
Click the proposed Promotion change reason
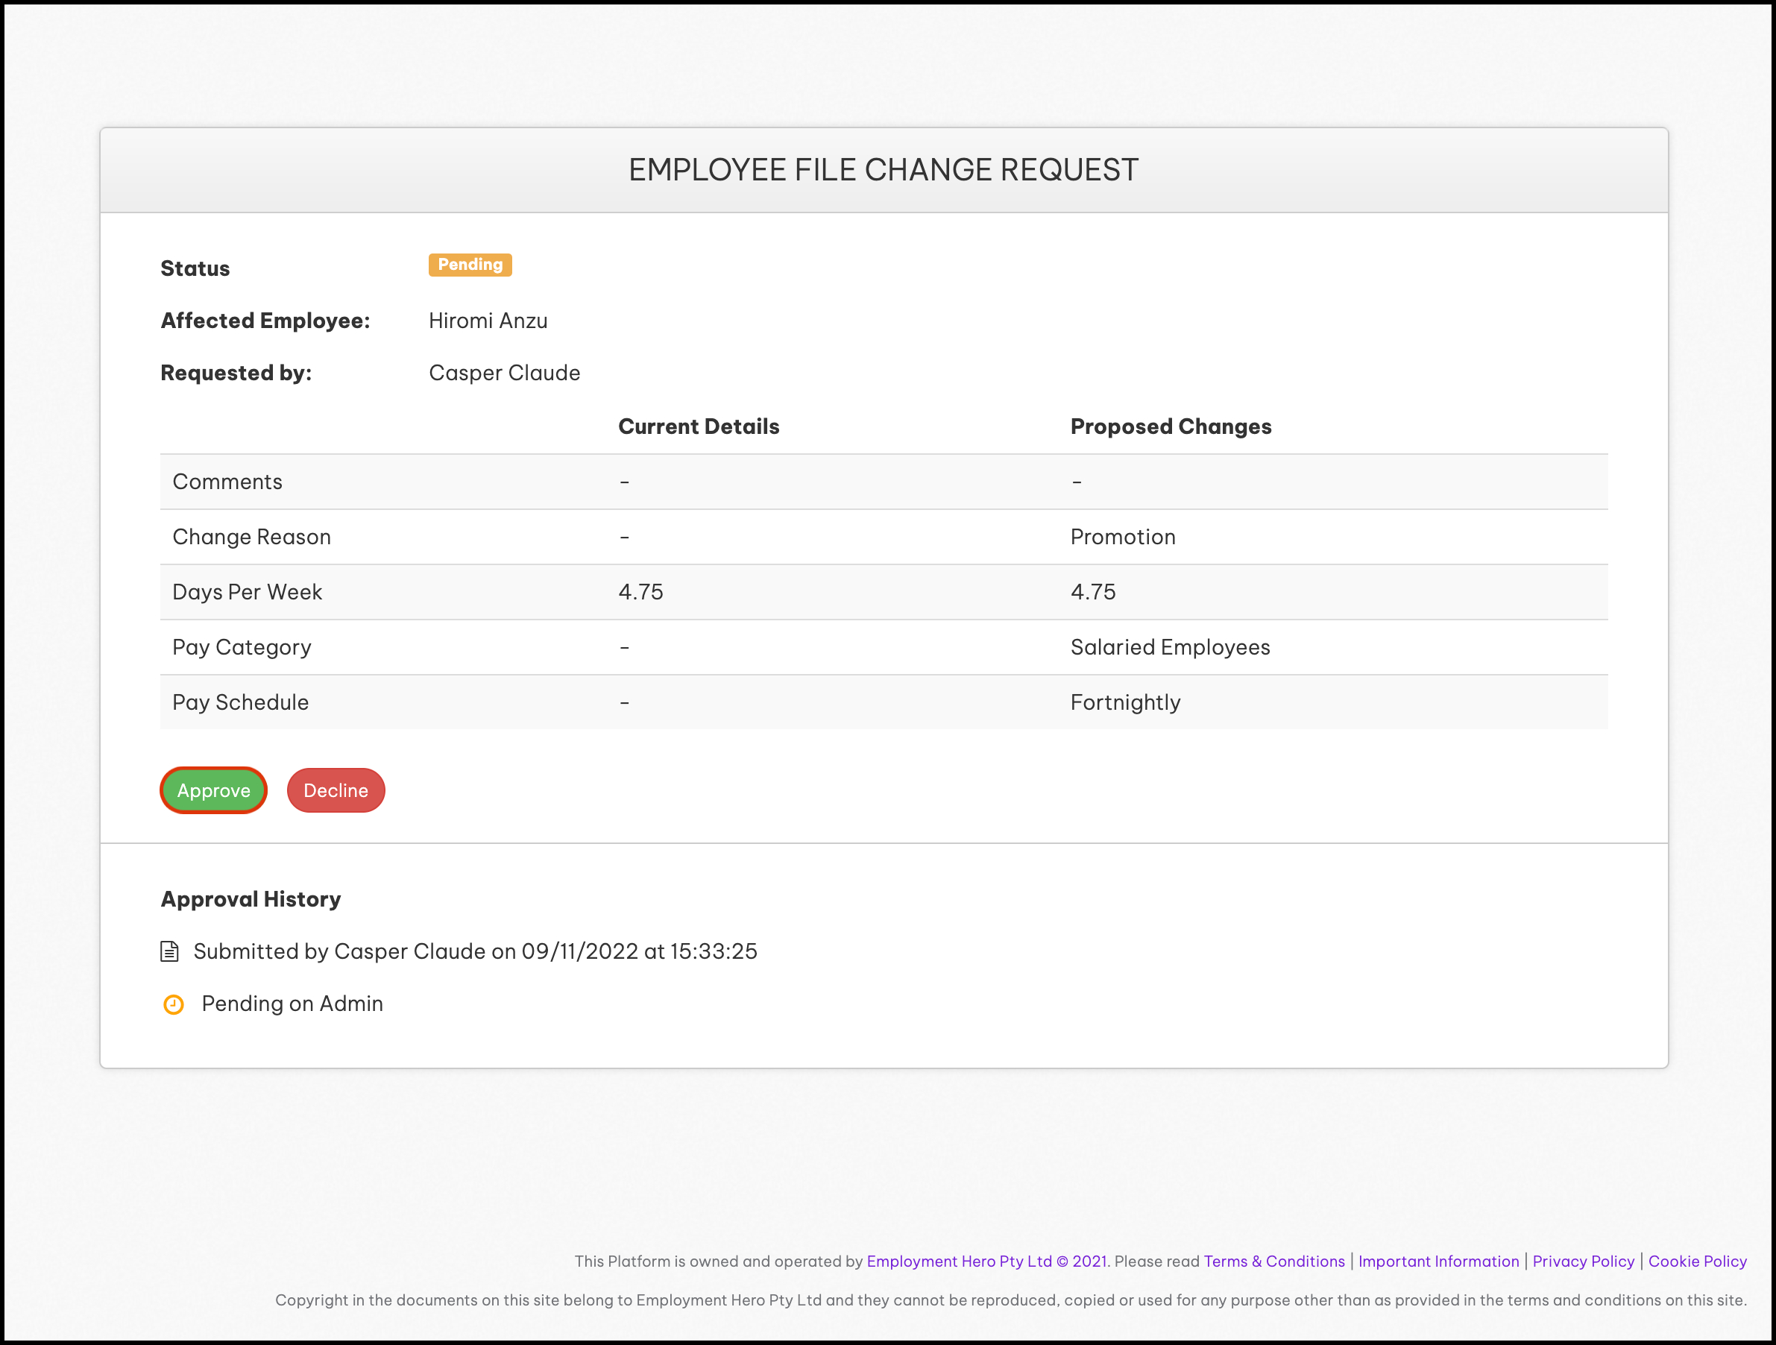1122,538
